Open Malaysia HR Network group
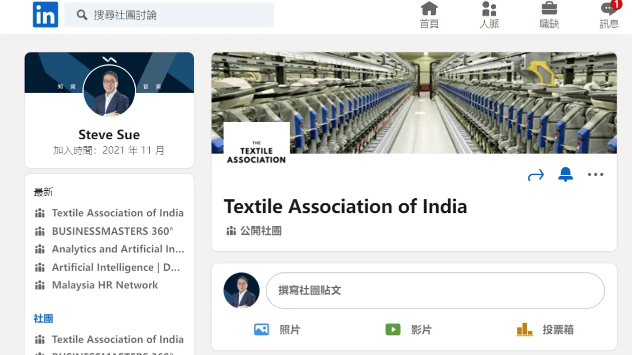Image resolution: width=632 pixels, height=355 pixels. 105,285
